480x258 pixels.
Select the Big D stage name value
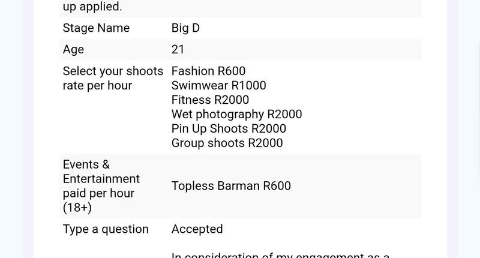pos(185,28)
